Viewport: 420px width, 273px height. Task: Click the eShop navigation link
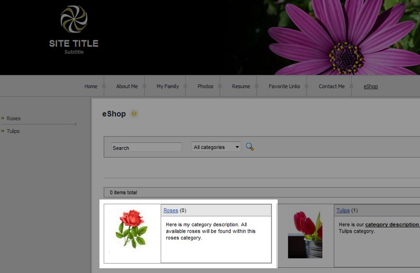371,86
